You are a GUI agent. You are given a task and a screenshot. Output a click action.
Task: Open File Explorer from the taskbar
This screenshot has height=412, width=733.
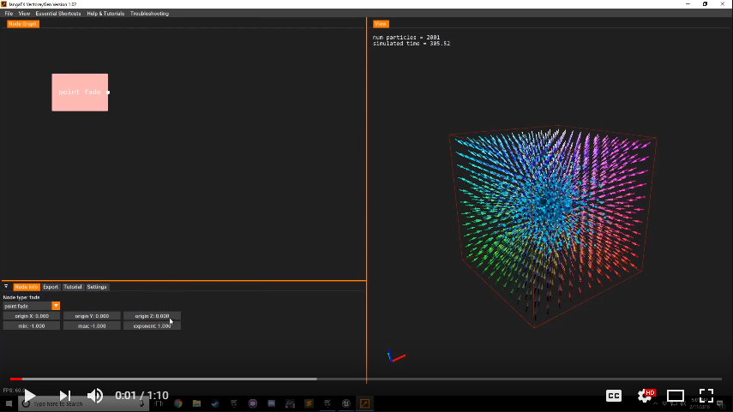pos(197,403)
